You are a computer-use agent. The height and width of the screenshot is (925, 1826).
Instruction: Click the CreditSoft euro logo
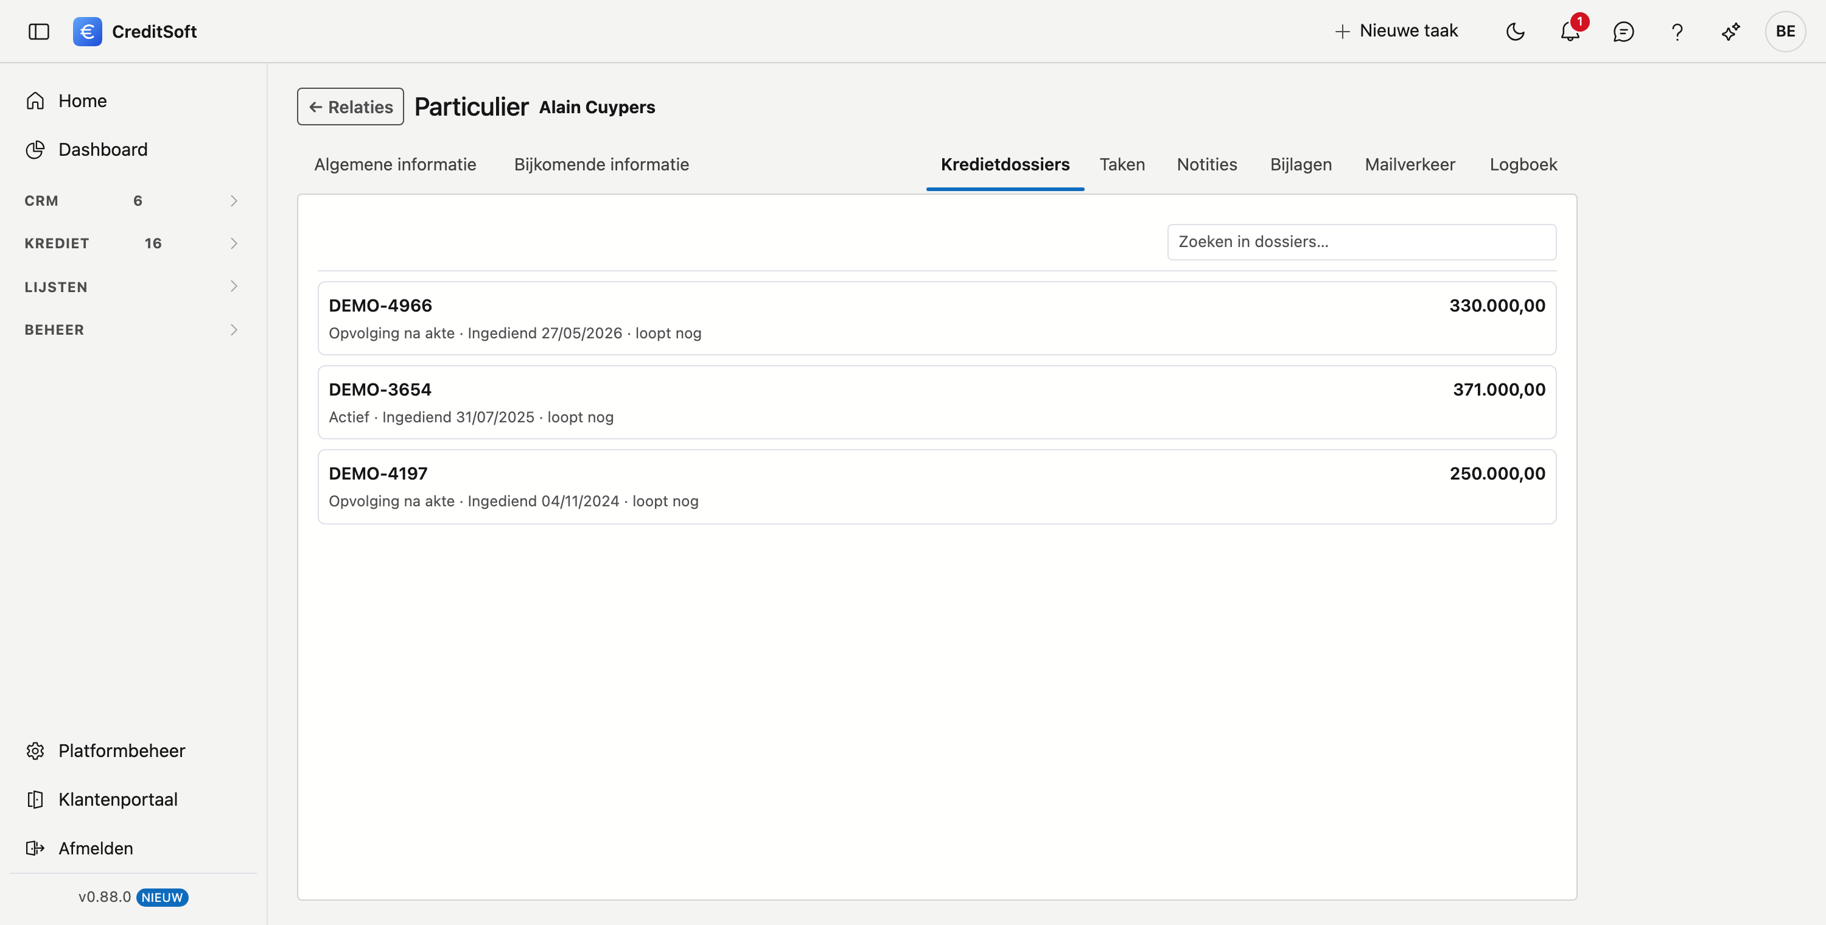click(87, 31)
